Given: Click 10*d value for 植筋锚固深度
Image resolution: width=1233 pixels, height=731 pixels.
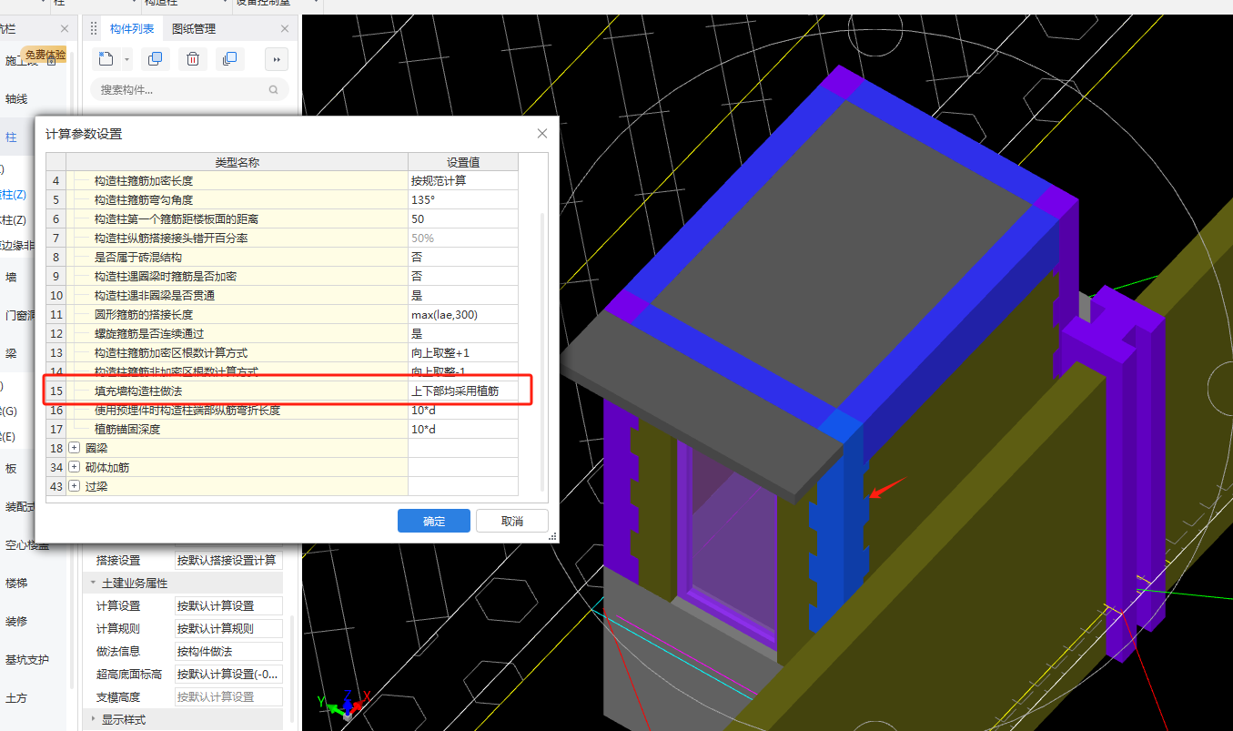Looking at the screenshot, I should point(463,429).
